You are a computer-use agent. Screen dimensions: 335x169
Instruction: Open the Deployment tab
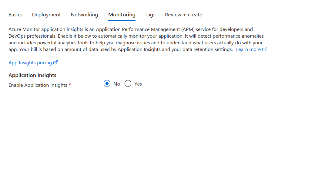[x=46, y=15]
